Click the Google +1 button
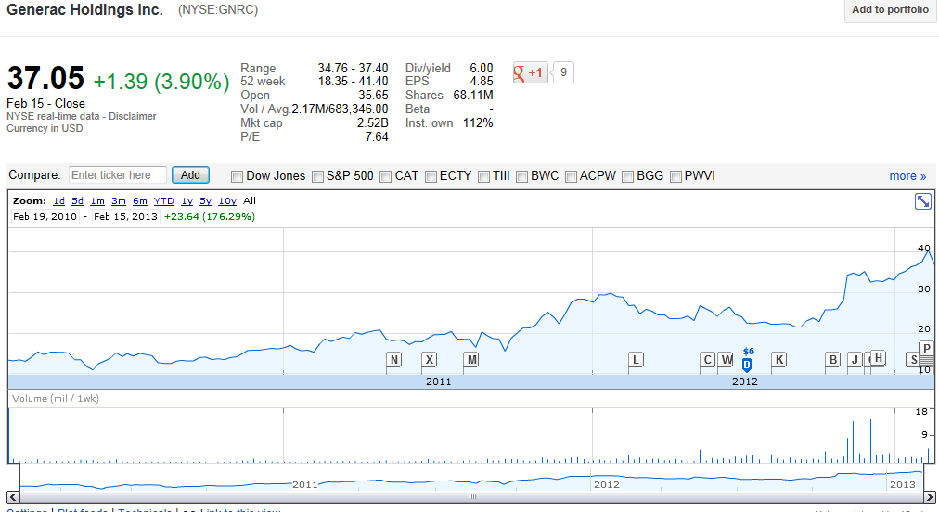The image size is (939, 513). 530,72
